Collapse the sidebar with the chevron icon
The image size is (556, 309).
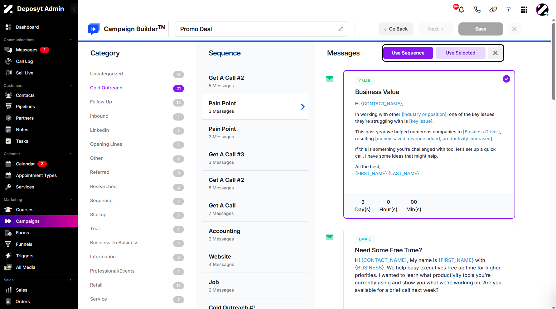tap(74, 9)
